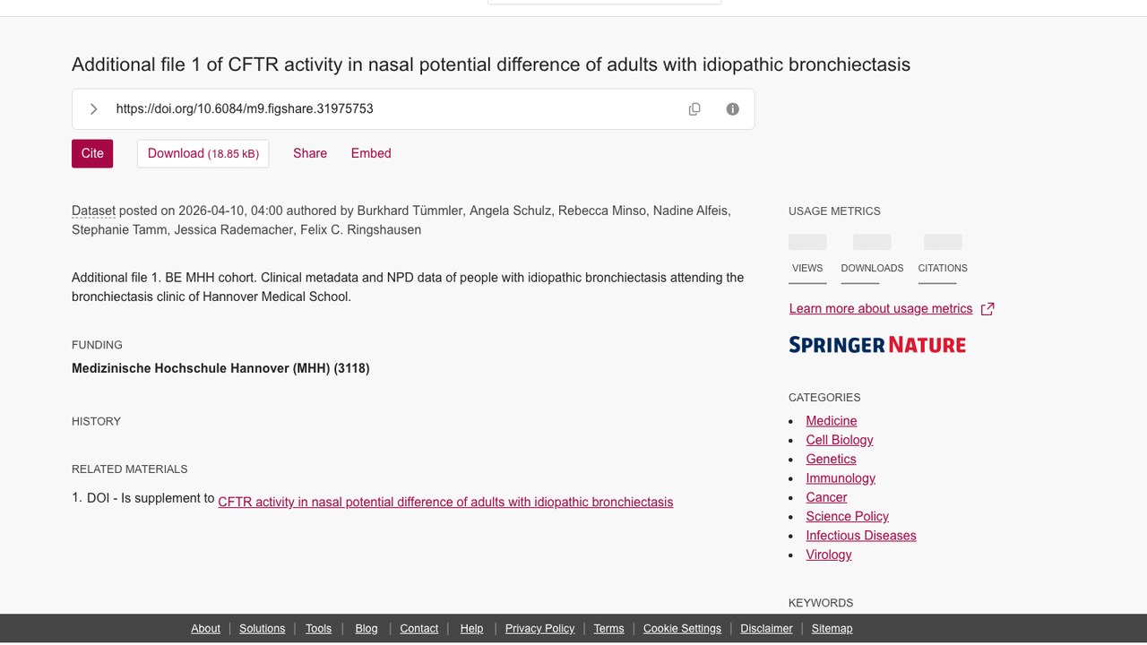Open the Embed option
1147x645 pixels.
[x=371, y=153]
